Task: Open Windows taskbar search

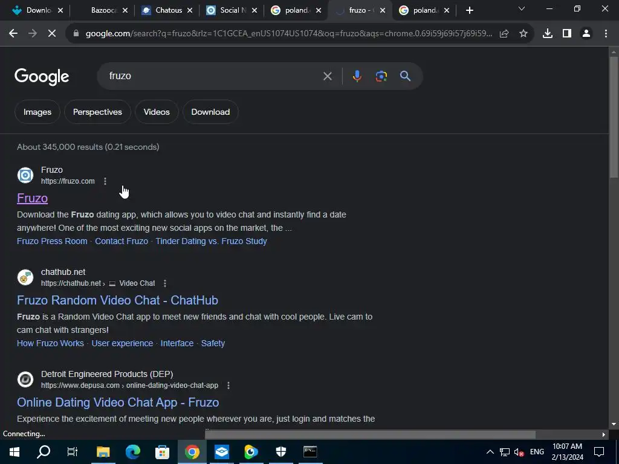Action: [44, 452]
